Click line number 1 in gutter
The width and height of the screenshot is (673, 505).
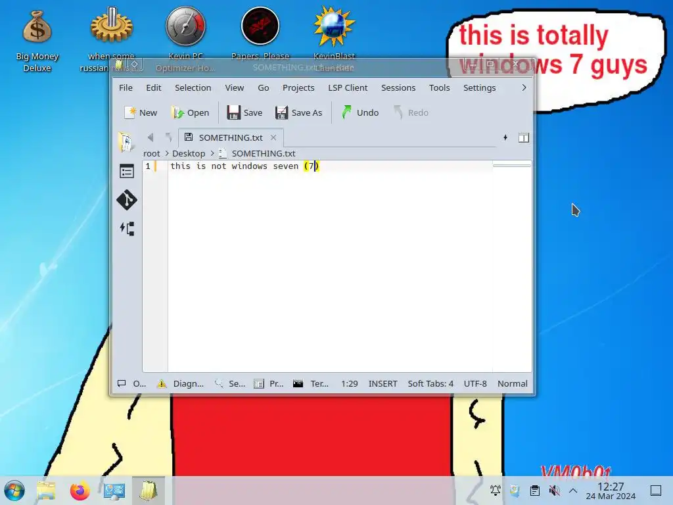tap(148, 166)
